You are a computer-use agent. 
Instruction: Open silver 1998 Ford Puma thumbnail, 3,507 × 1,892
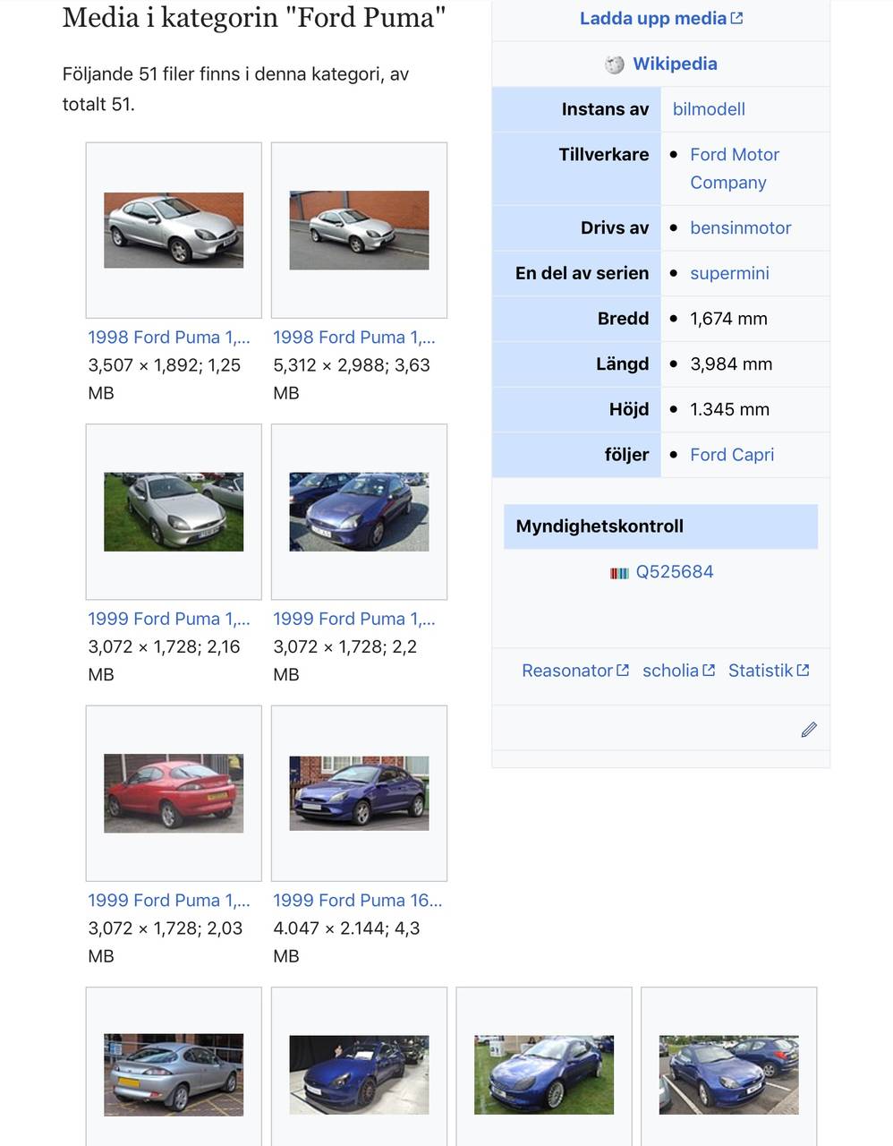174,230
